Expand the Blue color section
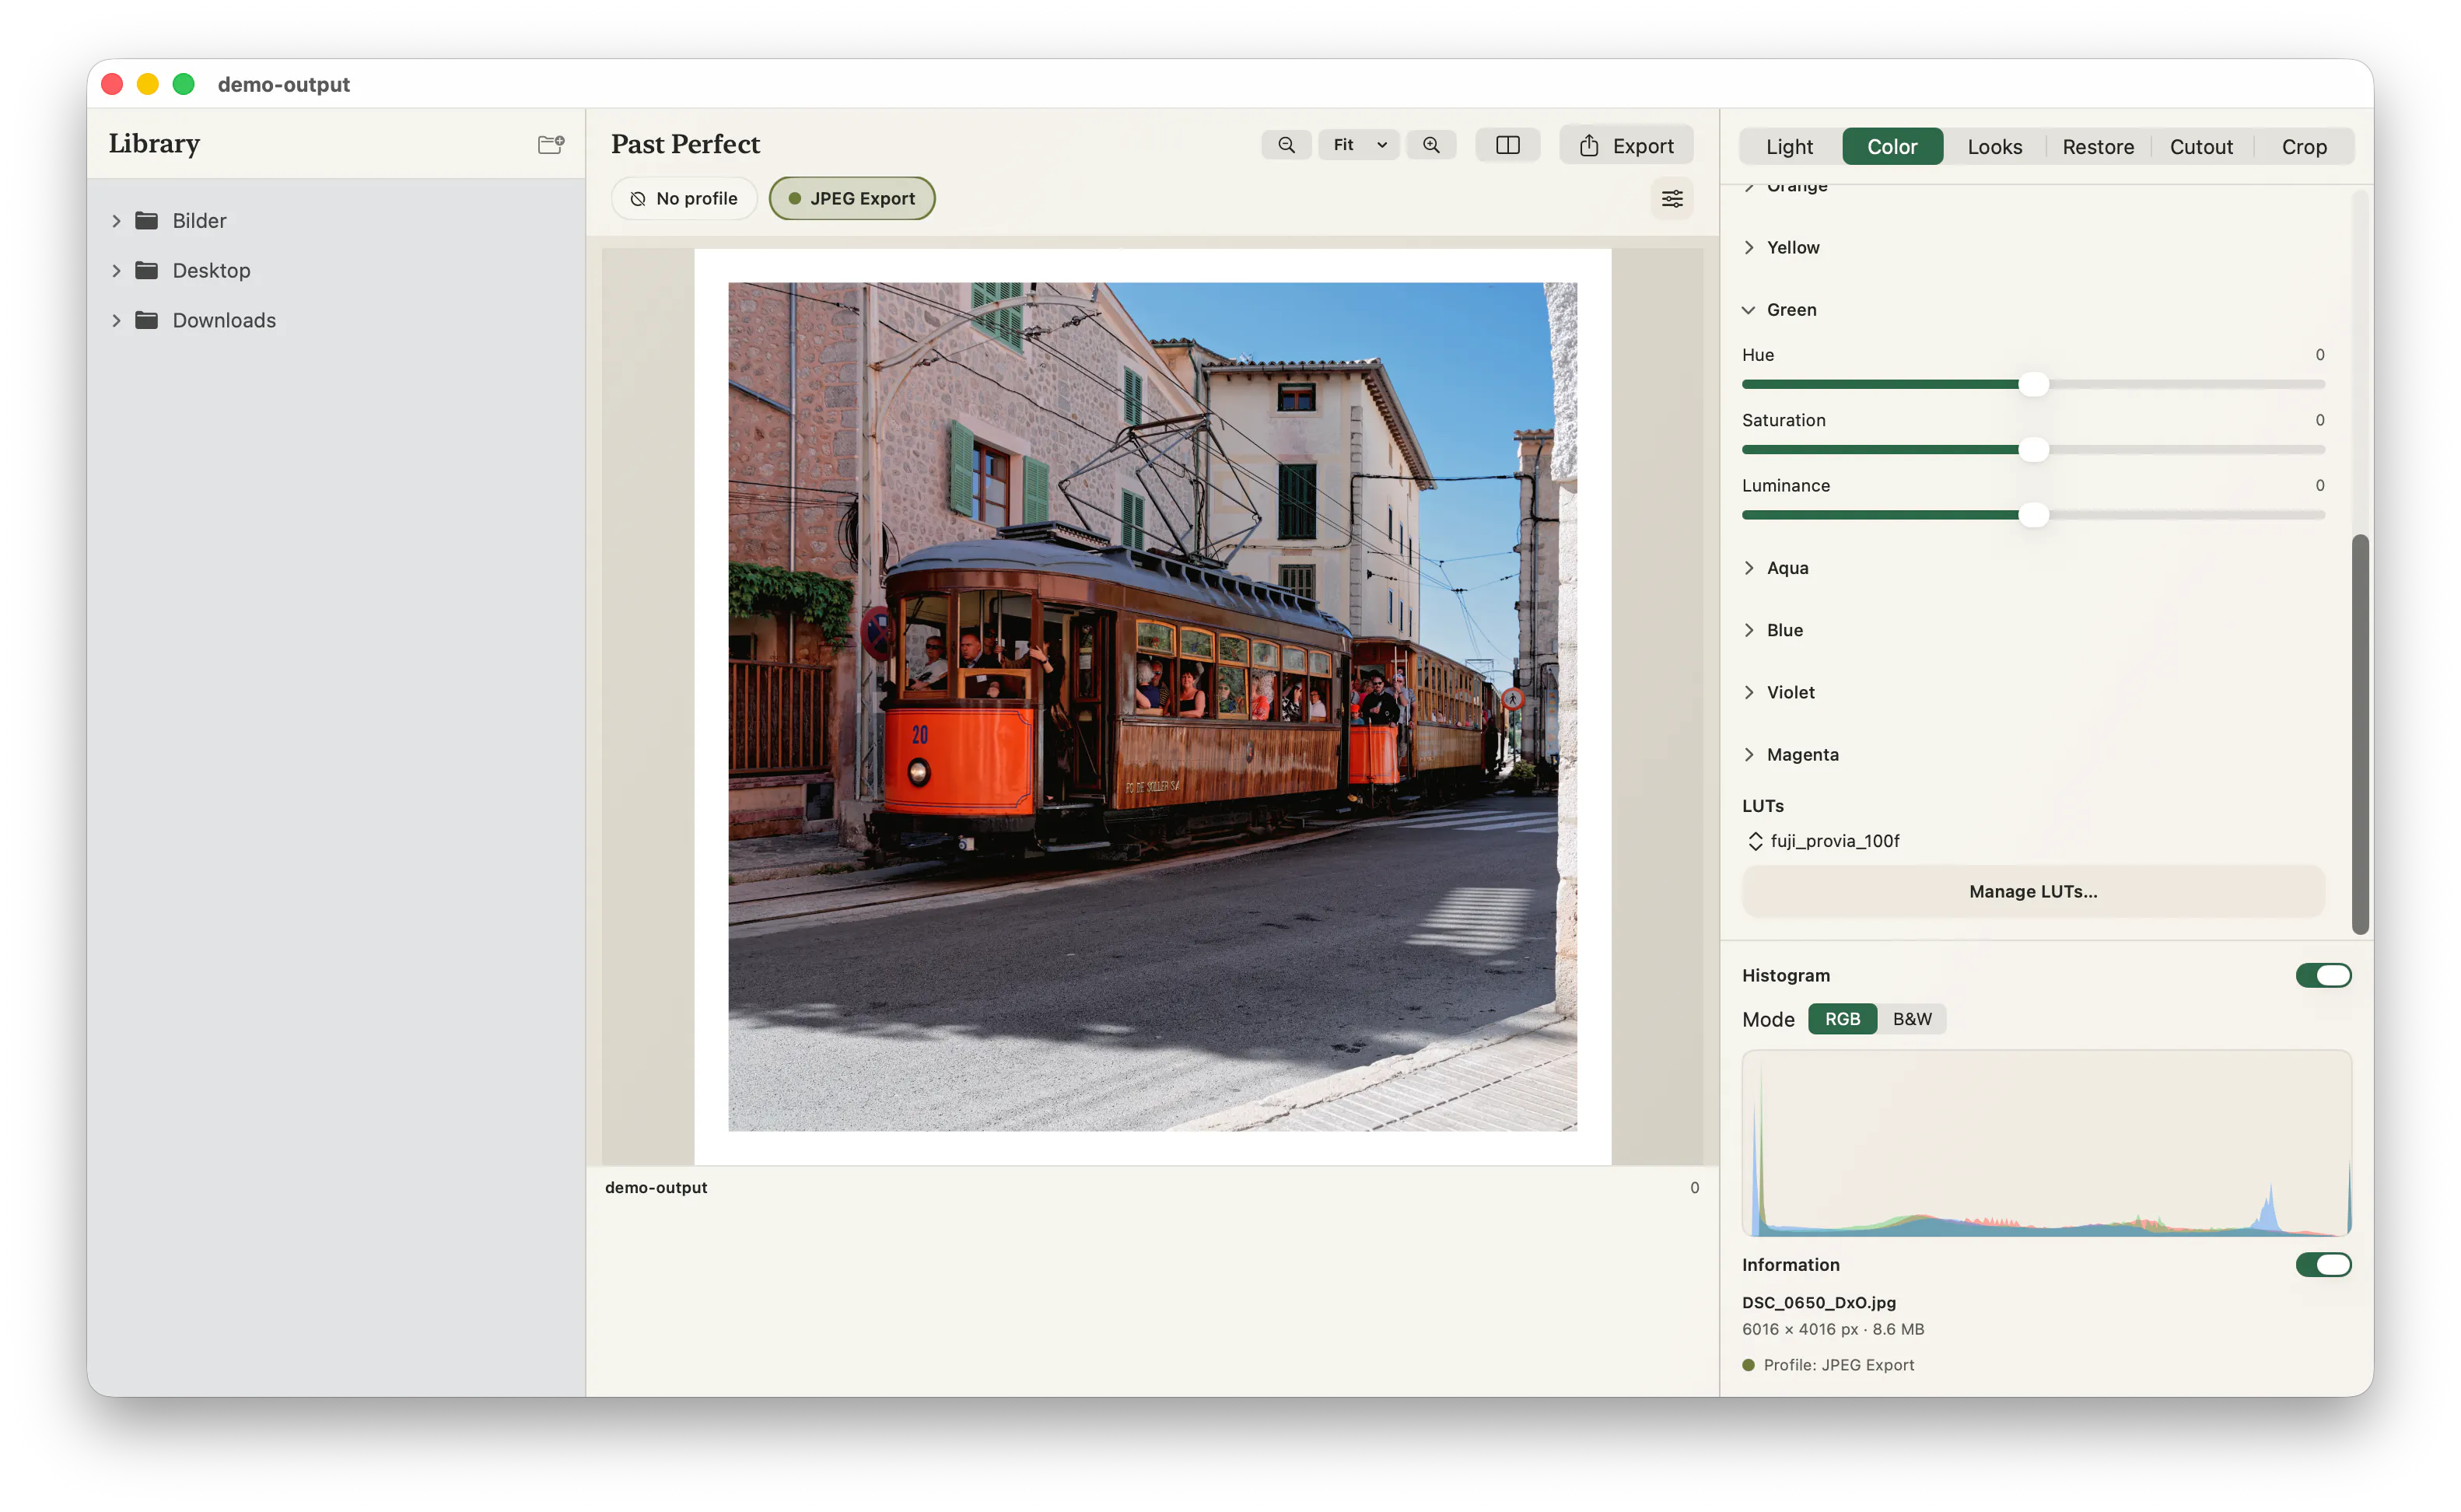Viewport: 2461px width, 1512px height. (x=1749, y=630)
